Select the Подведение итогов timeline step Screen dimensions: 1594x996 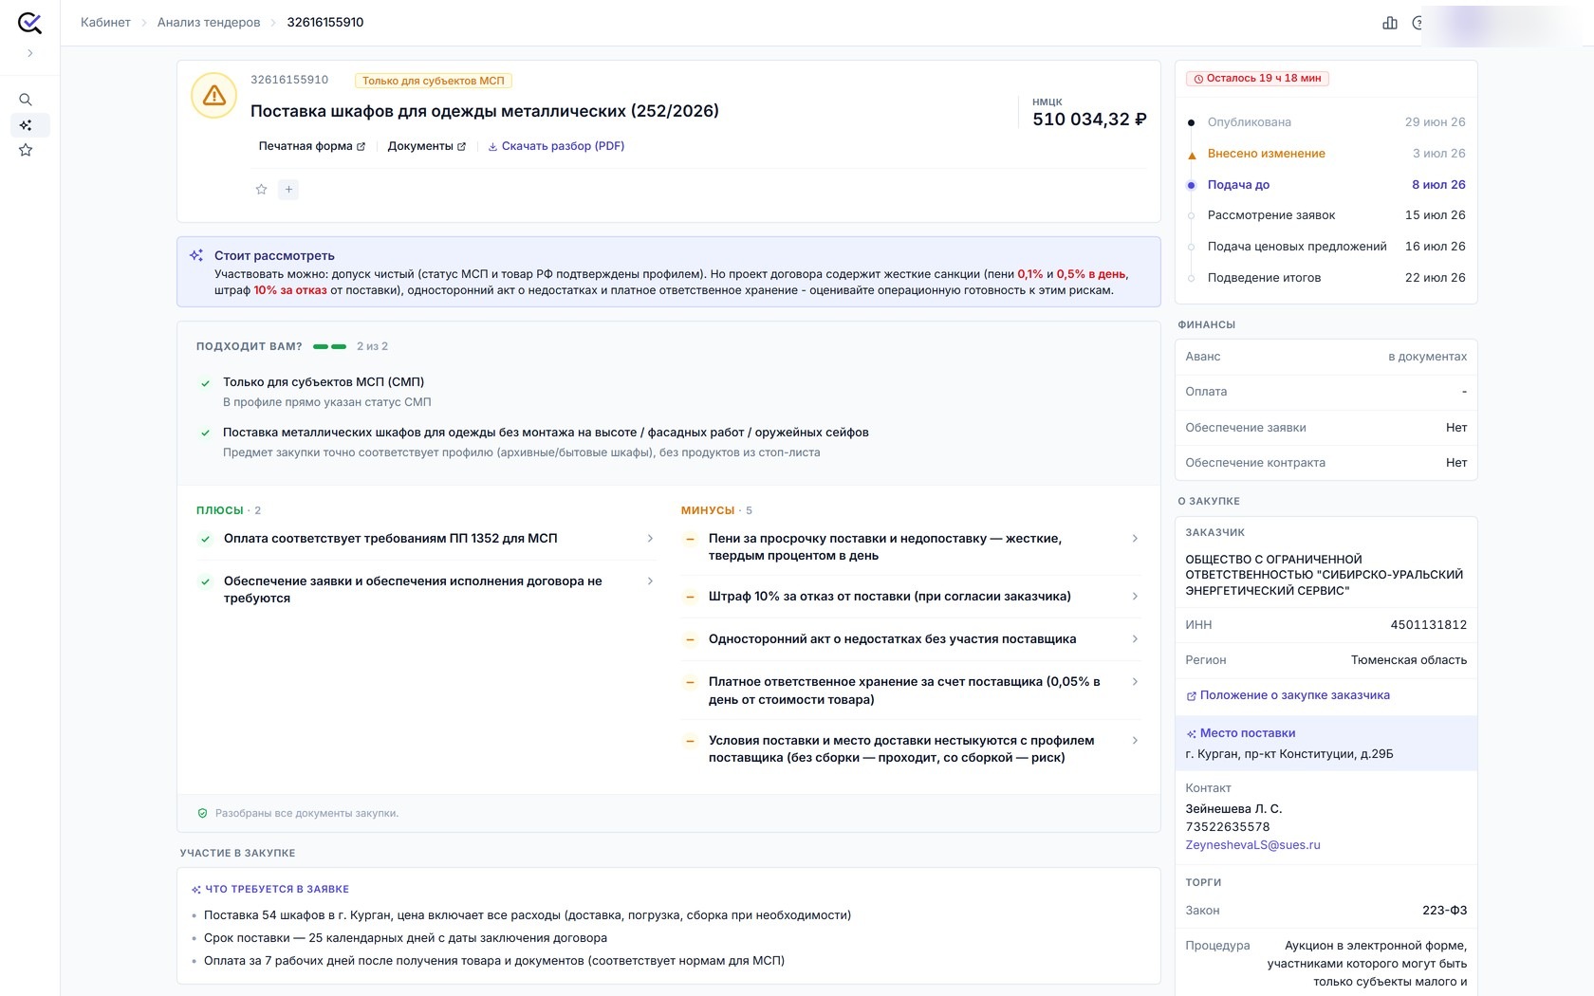(1326, 278)
